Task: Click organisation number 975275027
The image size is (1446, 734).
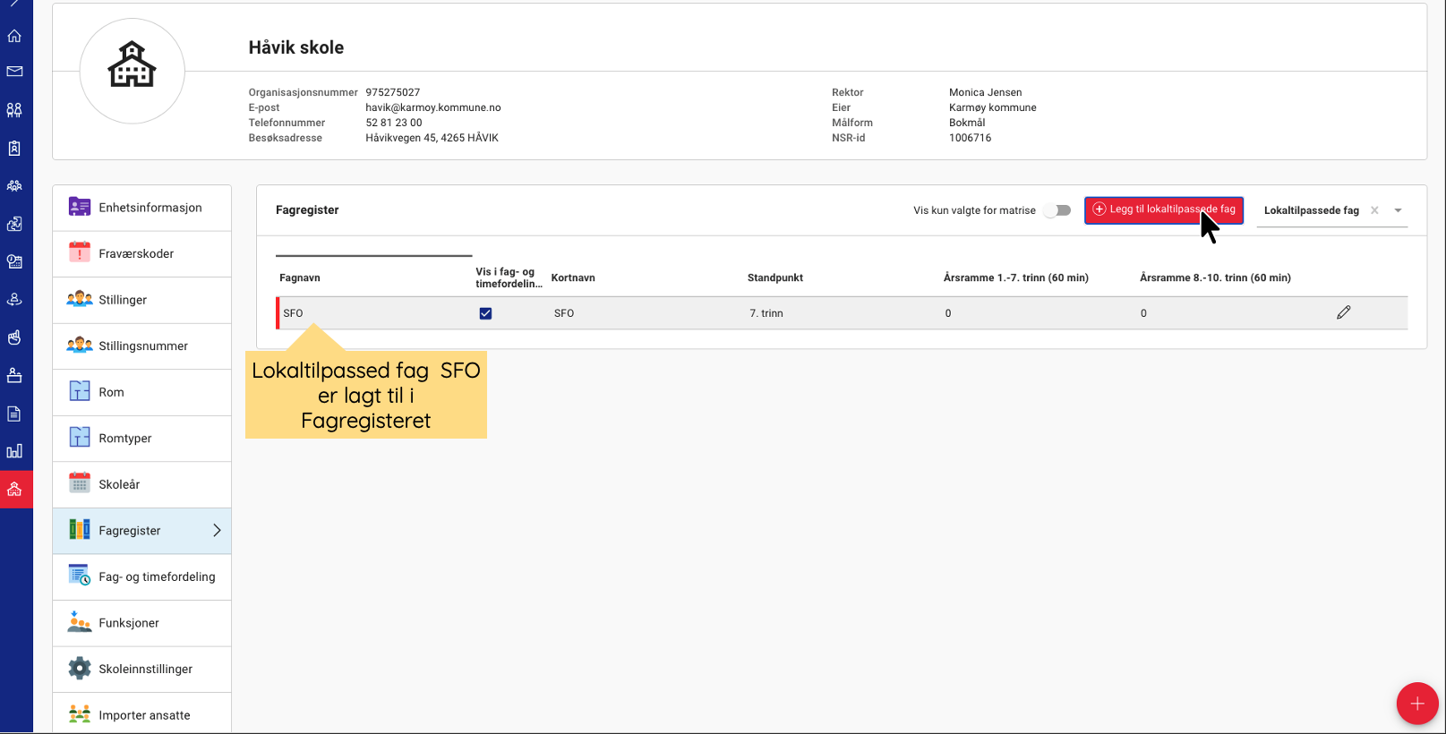Action: [393, 92]
